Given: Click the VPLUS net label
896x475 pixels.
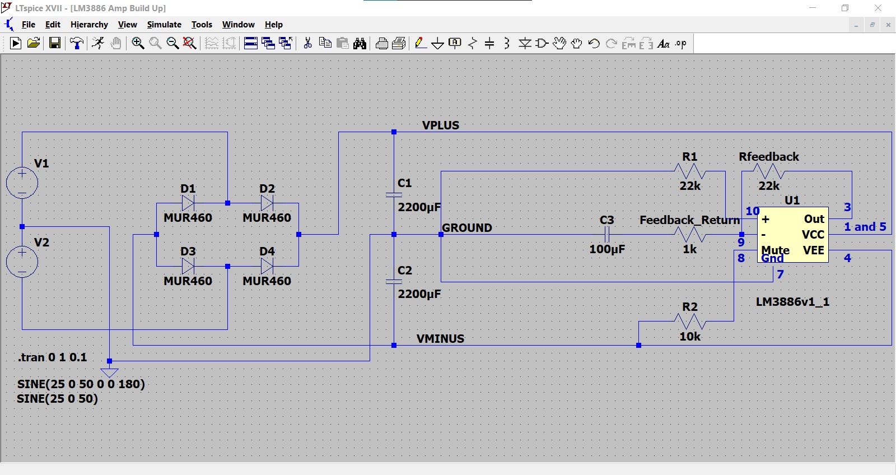Looking at the screenshot, I should (441, 125).
